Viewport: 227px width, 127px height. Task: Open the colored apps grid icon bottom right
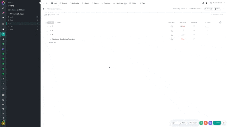224,123
